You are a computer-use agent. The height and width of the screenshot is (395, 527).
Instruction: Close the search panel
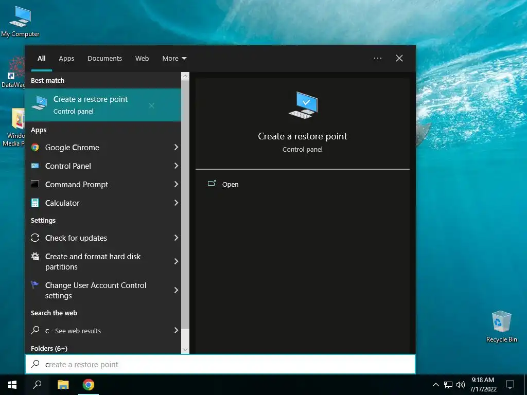[x=399, y=58]
